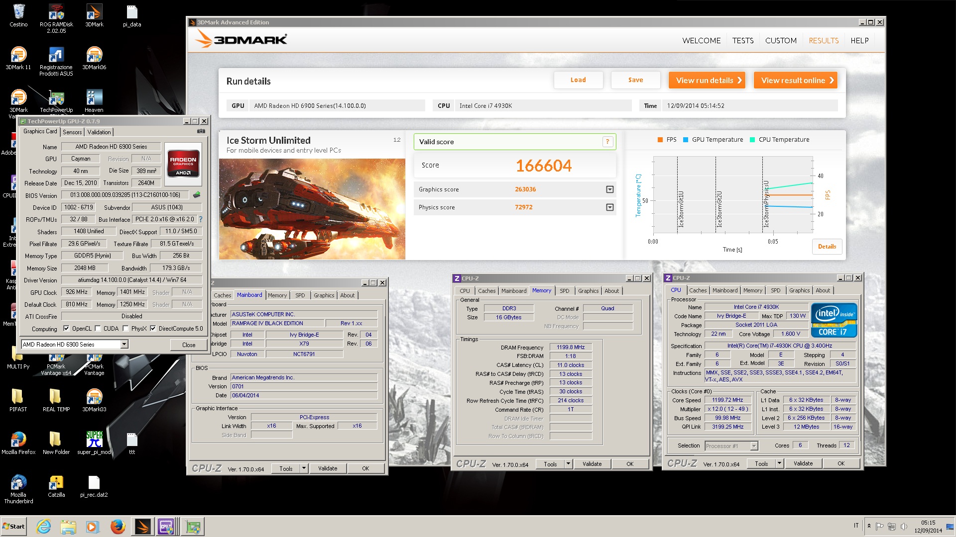Switch to 3DMark taskbar button
The width and height of the screenshot is (956, 537).
pos(142,526)
